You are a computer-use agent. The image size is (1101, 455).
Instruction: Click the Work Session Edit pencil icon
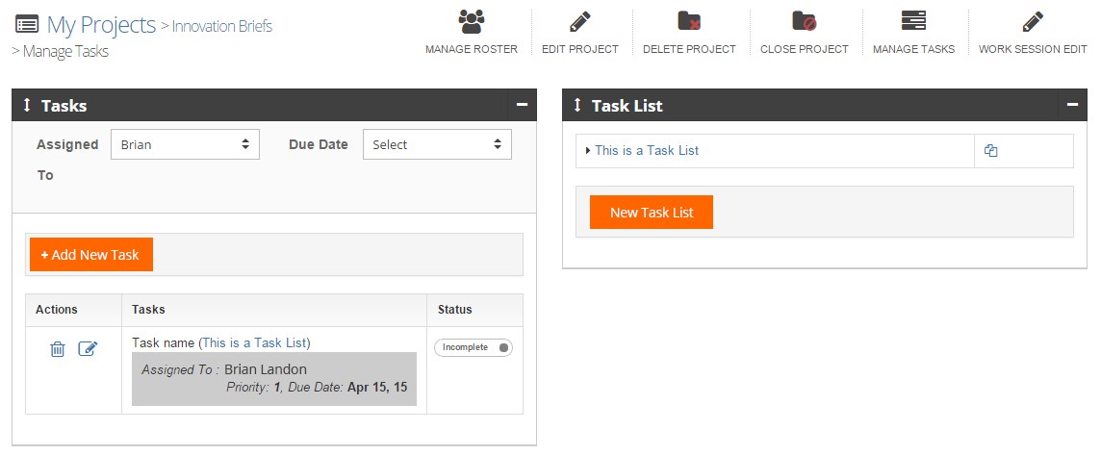coord(1032,22)
